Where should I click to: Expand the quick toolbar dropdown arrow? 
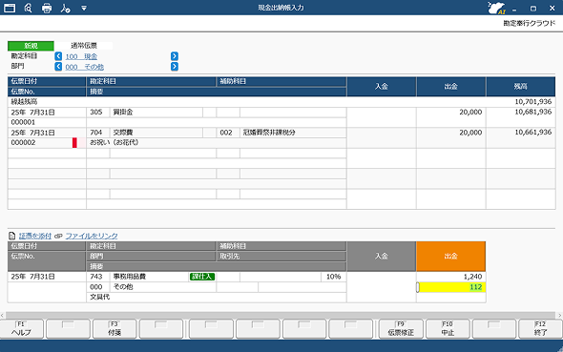(x=84, y=8)
